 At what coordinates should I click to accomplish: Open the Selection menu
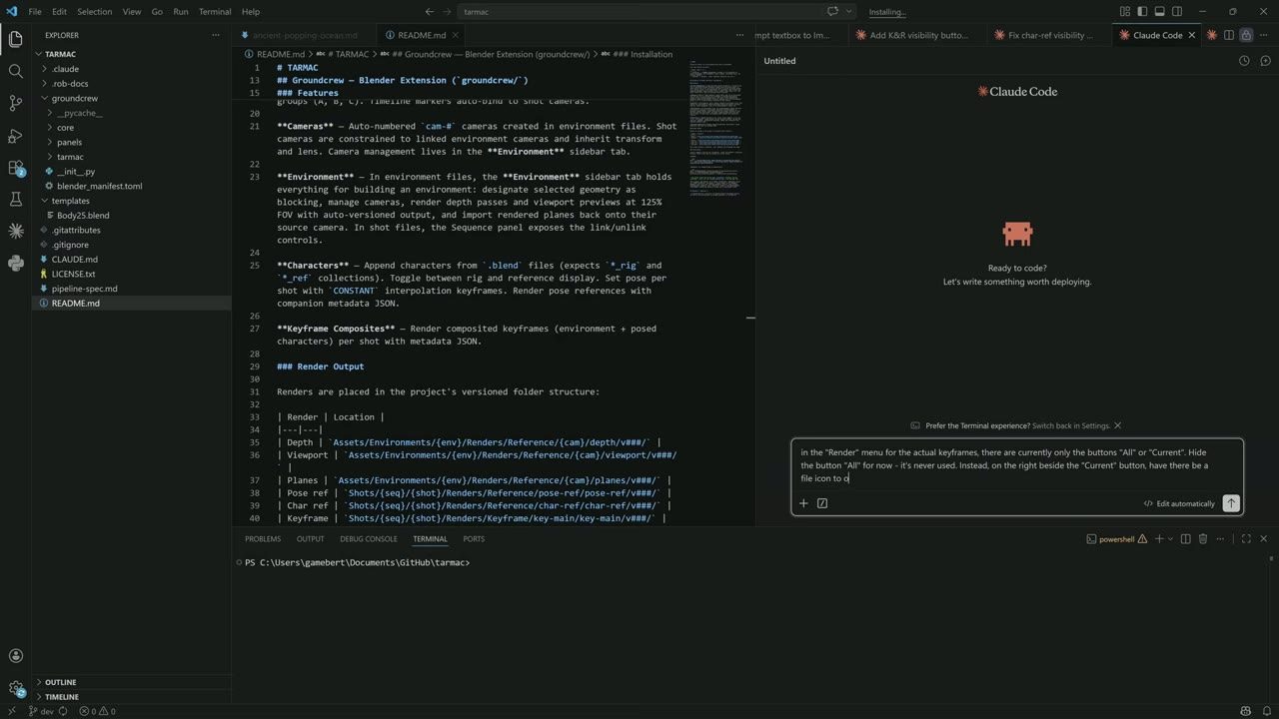click(x=95, y=12)
